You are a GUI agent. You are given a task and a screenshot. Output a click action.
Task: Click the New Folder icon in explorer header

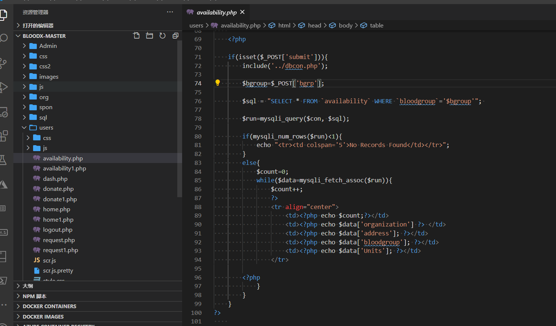coord(149,36)
